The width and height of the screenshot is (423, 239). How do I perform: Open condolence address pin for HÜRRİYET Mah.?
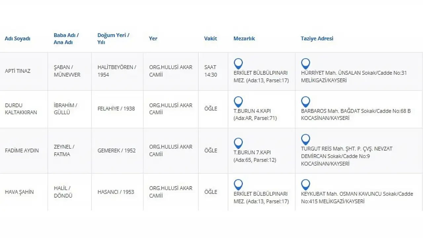pos(305,63)
